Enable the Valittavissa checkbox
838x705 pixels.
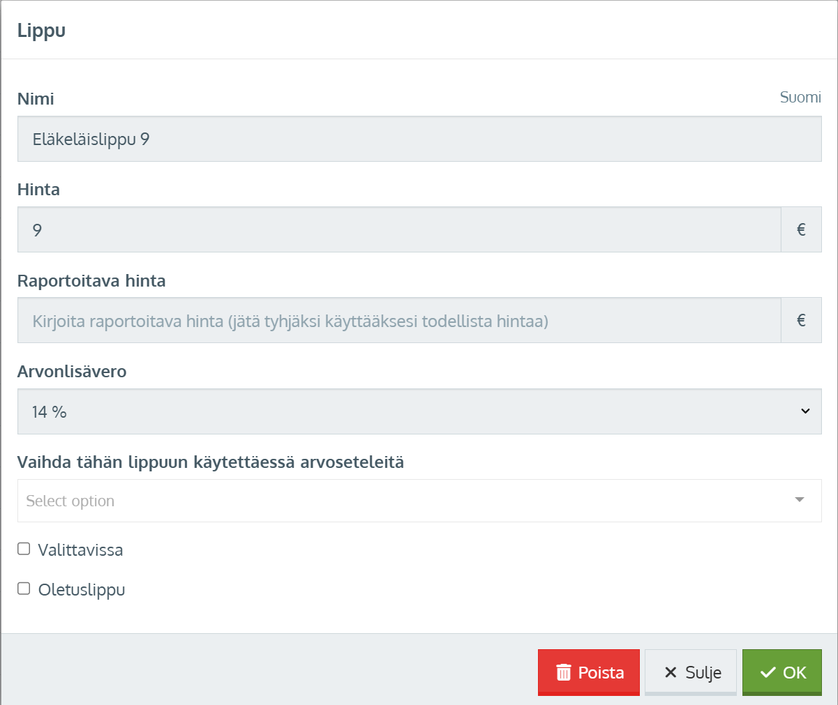click(x=24, y=549)
